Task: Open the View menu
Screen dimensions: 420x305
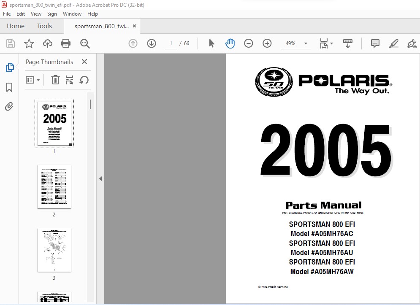Action: [36, 14]
